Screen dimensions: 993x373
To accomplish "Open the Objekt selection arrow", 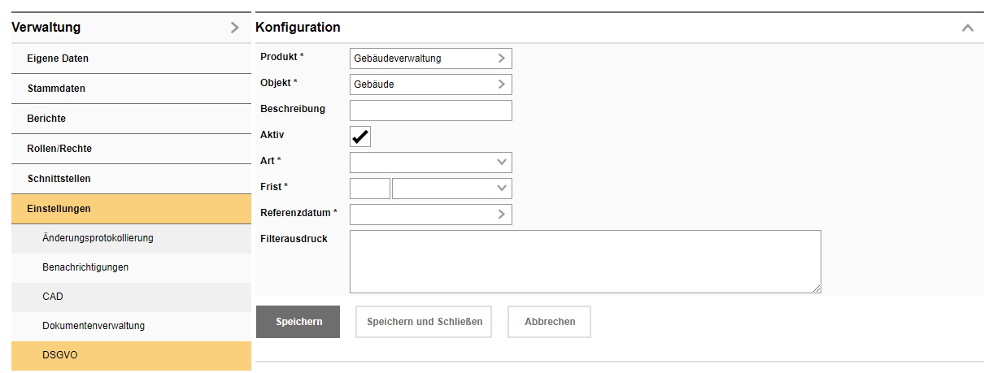I will click(502, 85).
